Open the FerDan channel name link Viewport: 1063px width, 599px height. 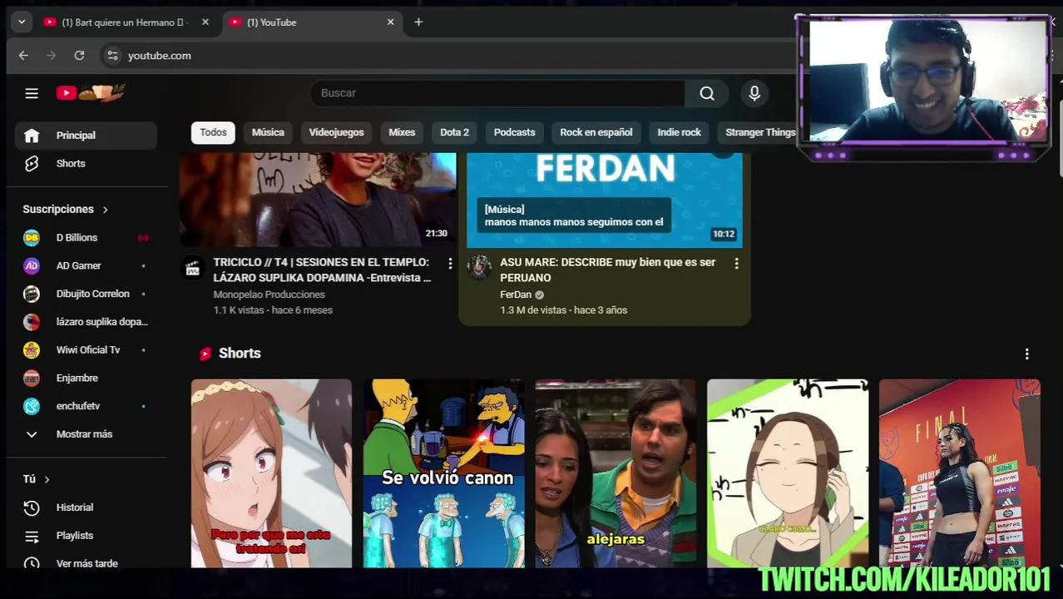(x=515, y=295)
